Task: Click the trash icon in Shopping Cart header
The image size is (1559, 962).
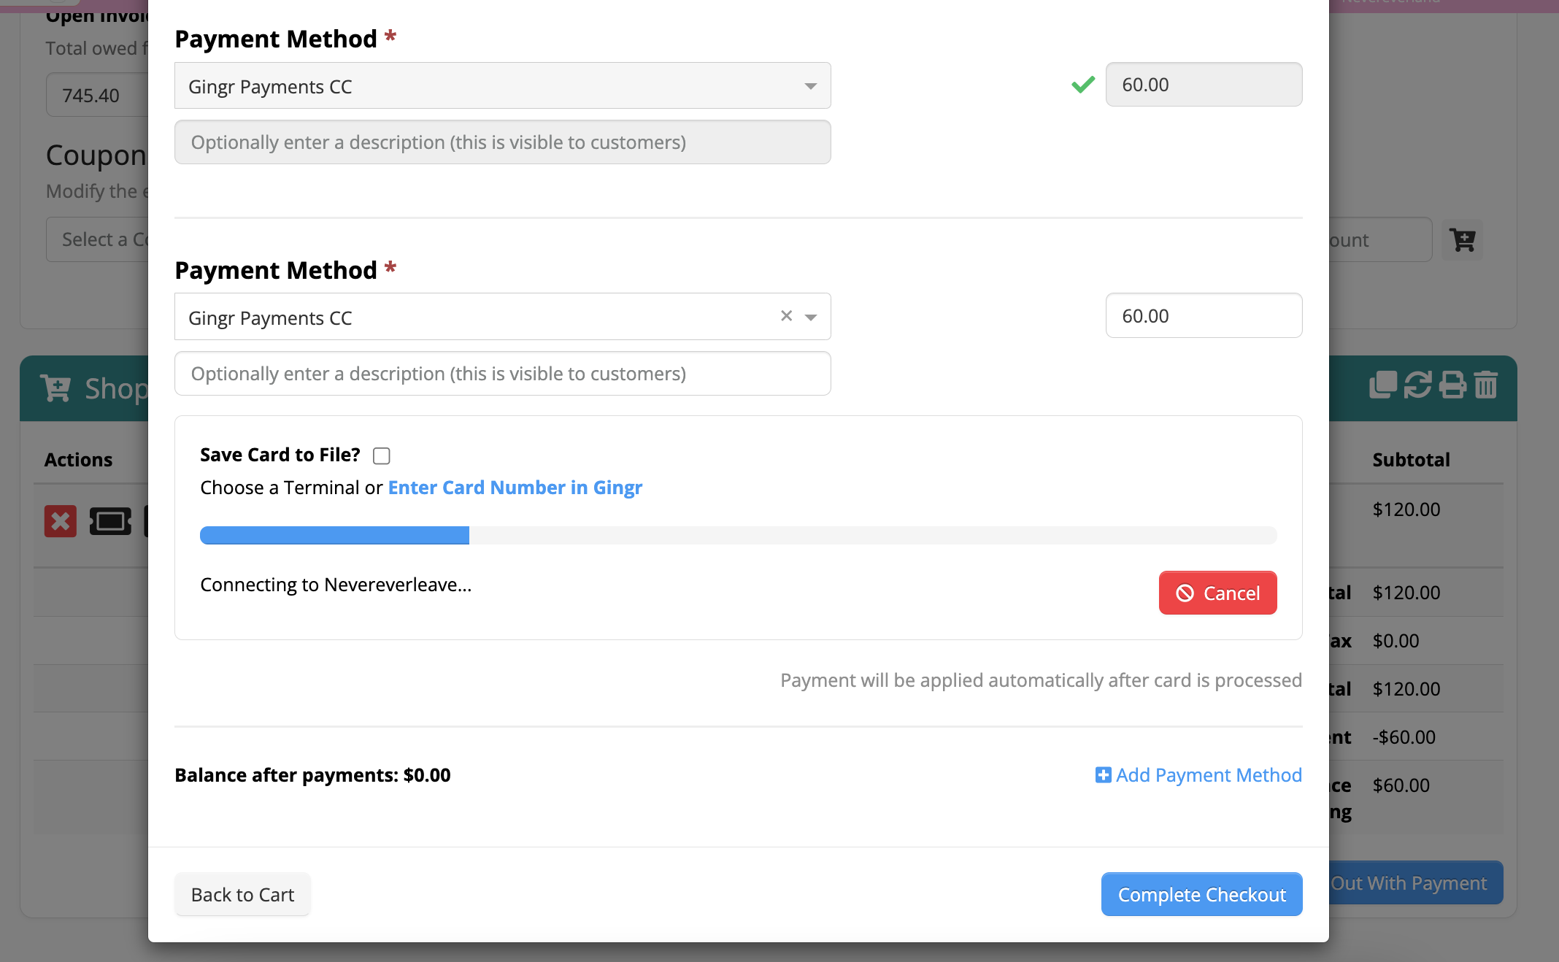Action: coord(1485,385)
